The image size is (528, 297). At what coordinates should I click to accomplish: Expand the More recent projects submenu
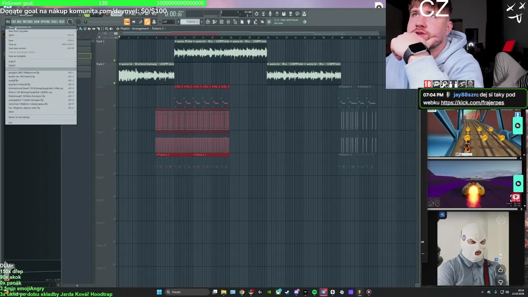(41, 112)
